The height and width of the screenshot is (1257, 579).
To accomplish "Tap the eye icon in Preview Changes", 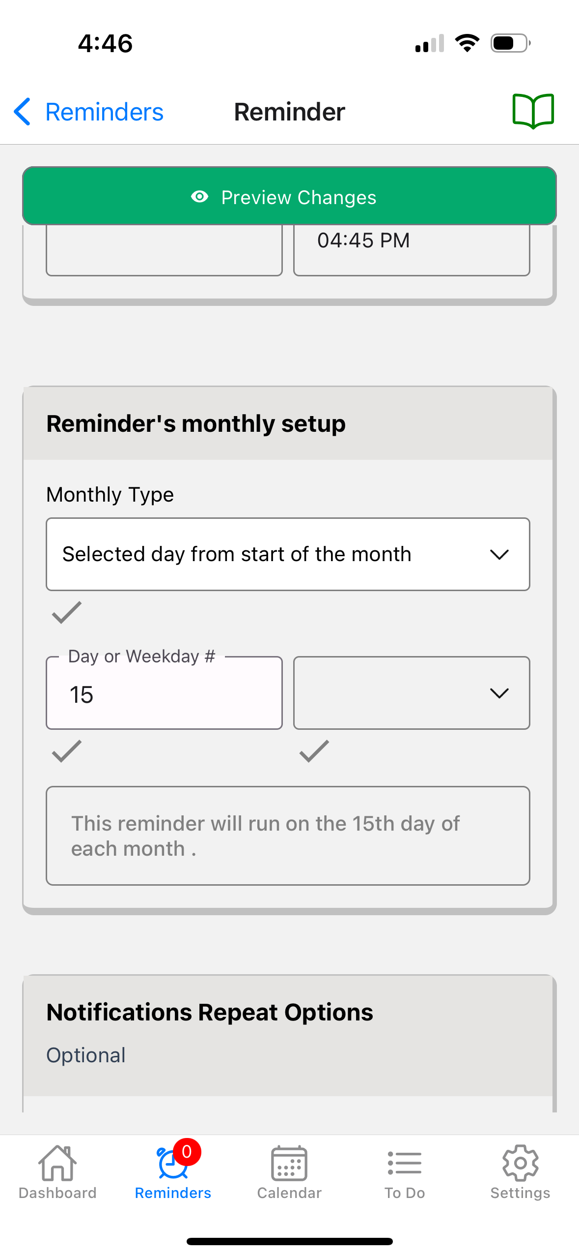I will [x=199, y=197].
